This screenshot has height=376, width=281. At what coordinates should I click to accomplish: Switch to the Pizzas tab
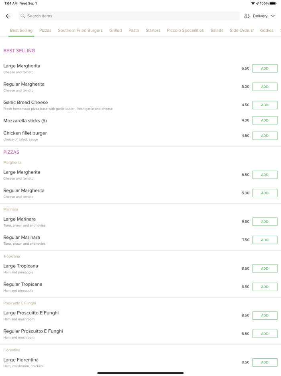tap(45, 30)
